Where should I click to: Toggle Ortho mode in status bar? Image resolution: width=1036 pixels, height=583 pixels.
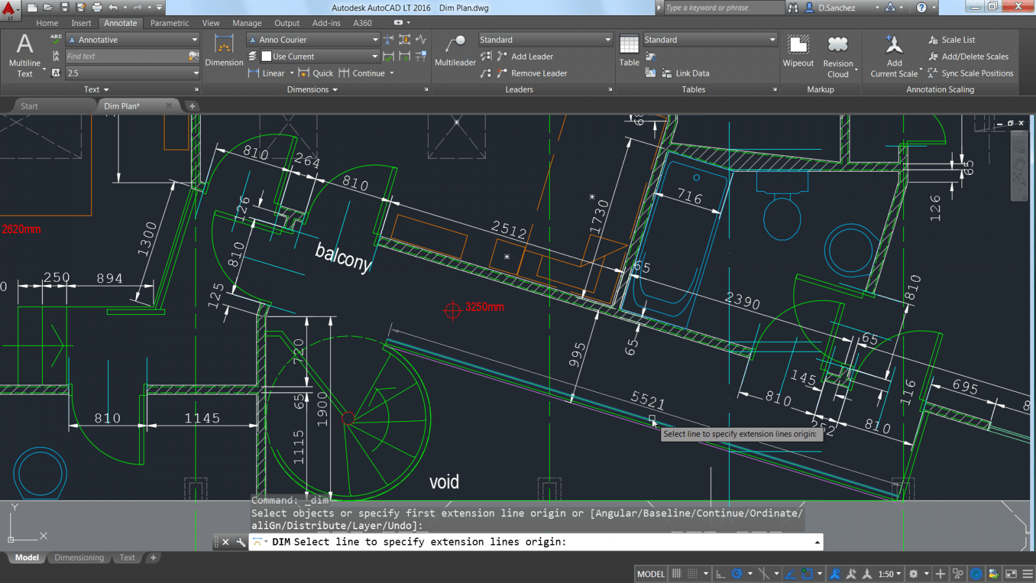[721, 573]
